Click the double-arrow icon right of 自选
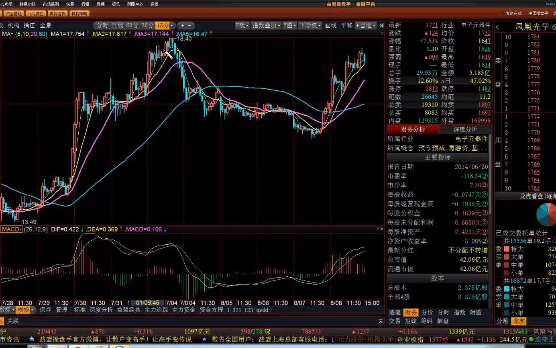This screenshot has height=348, width=556. [381, 25]
